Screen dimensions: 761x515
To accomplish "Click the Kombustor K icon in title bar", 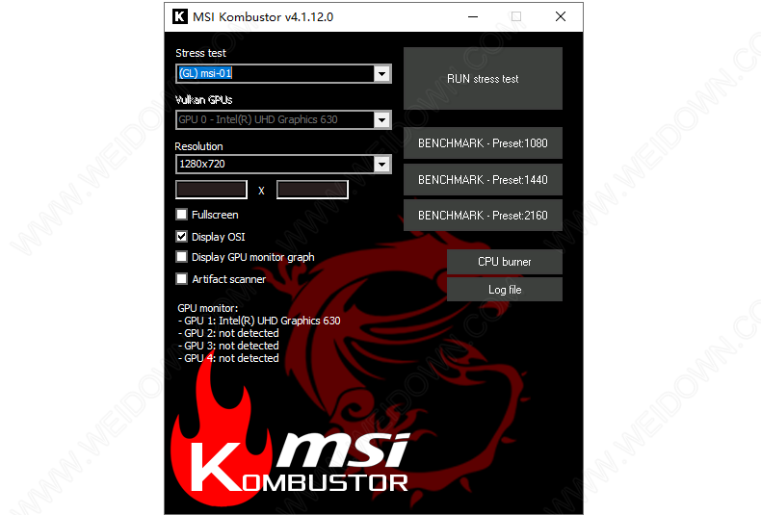I will [179, 16].
